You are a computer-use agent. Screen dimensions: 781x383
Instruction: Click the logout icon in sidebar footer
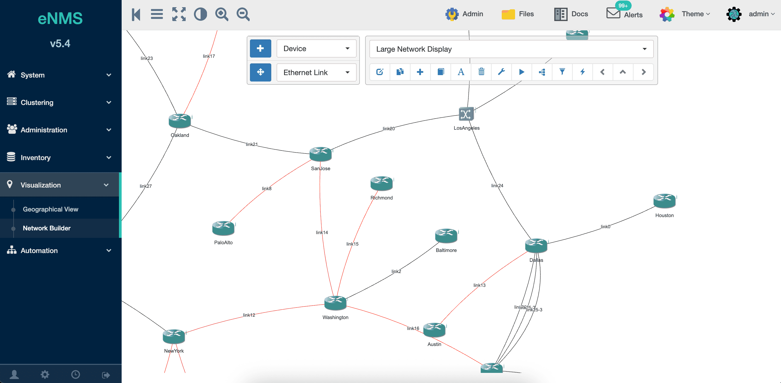pyautogui.click(x=106, y=375)
